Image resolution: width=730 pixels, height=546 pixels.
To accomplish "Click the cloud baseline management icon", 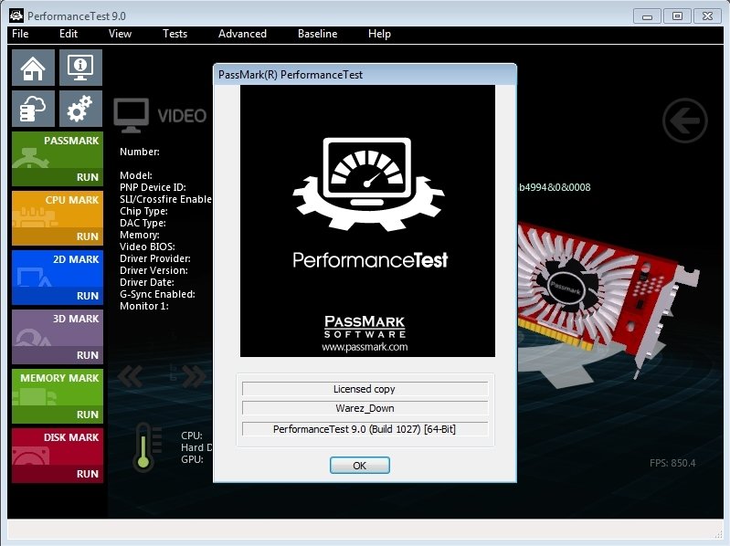I will pos(33,110).
